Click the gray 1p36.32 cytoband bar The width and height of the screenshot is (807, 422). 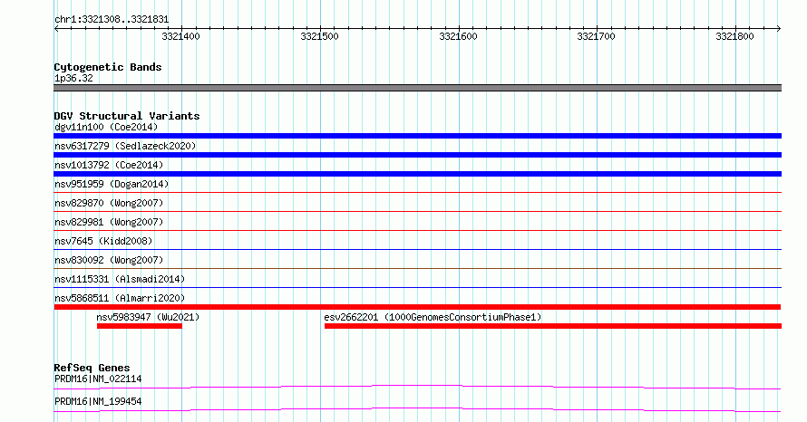417,88
